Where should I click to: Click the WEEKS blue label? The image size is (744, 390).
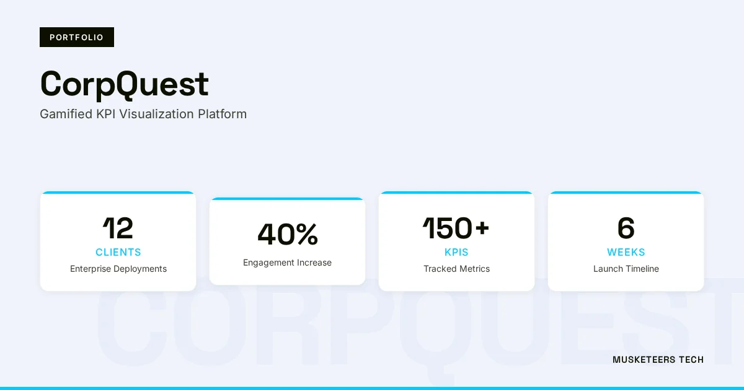626,252
